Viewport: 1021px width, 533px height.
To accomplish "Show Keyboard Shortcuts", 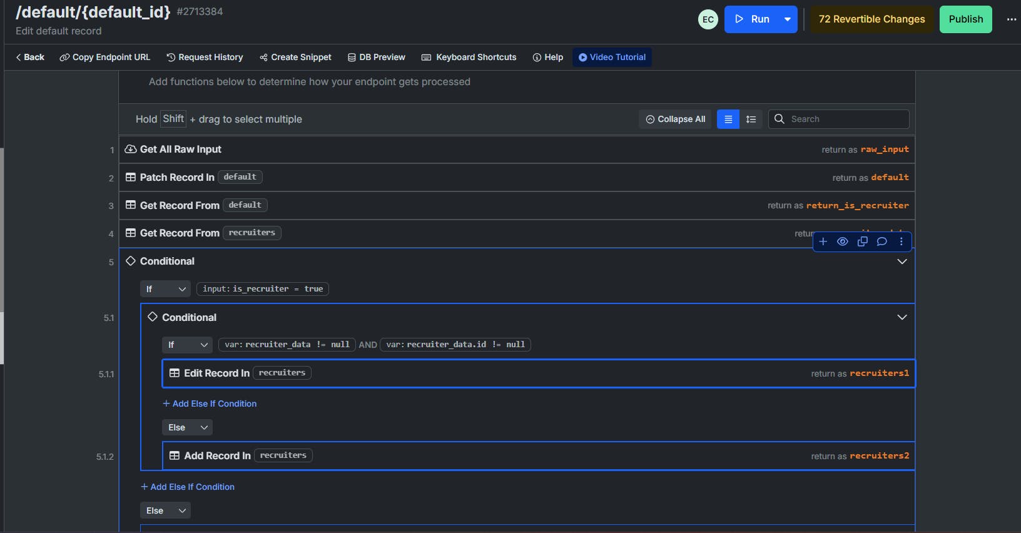I will [469, 57].
